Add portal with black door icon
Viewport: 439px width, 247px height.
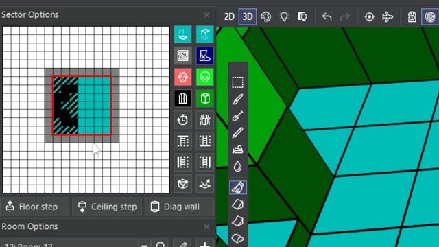pyautogui.click(x=183, y=98)
